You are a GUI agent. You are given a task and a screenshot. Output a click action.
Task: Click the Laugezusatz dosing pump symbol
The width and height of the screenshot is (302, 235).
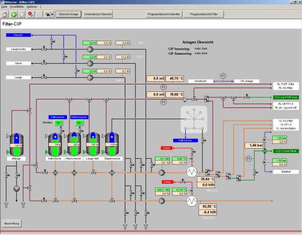(90, 50)
